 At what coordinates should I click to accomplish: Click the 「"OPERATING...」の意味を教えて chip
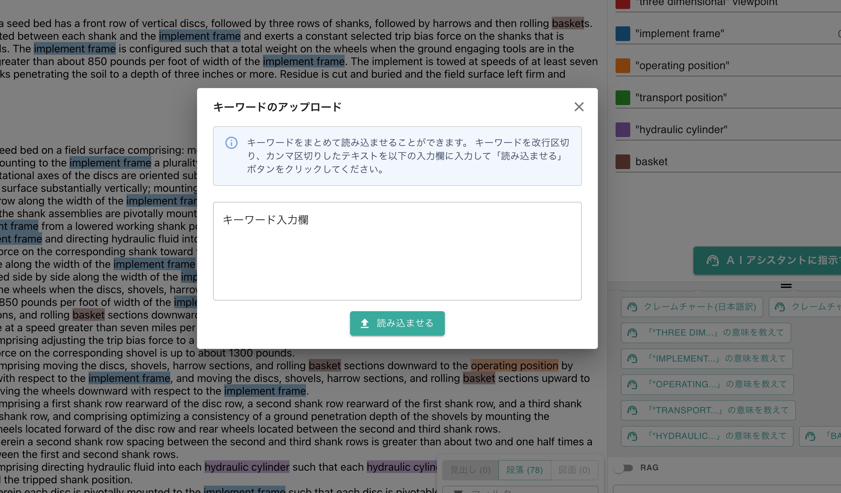click(707, 384)
